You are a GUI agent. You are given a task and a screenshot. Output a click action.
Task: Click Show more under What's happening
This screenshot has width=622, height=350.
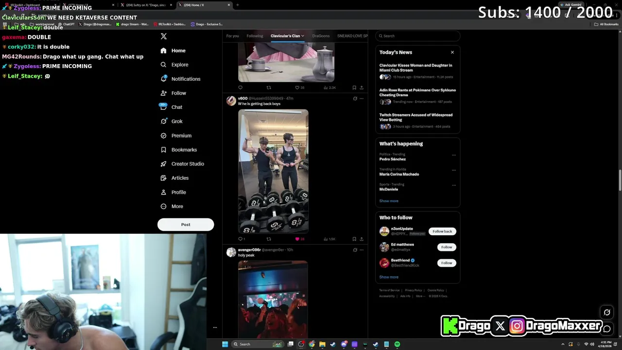tap(389, 201)
